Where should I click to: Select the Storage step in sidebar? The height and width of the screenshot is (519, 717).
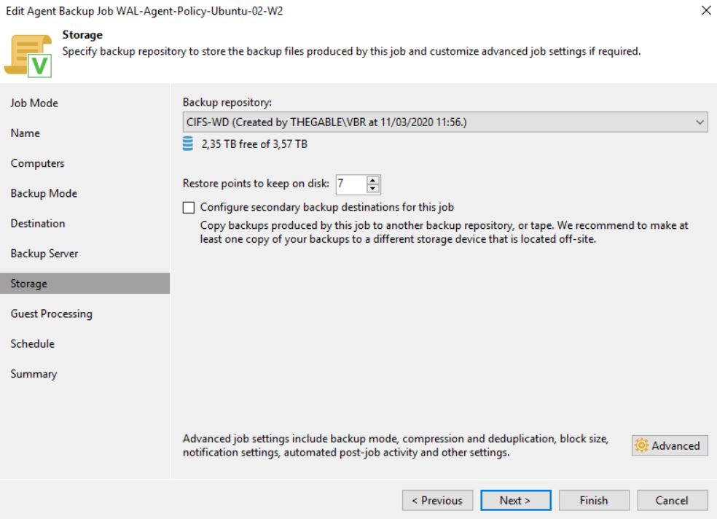point(85,284)
